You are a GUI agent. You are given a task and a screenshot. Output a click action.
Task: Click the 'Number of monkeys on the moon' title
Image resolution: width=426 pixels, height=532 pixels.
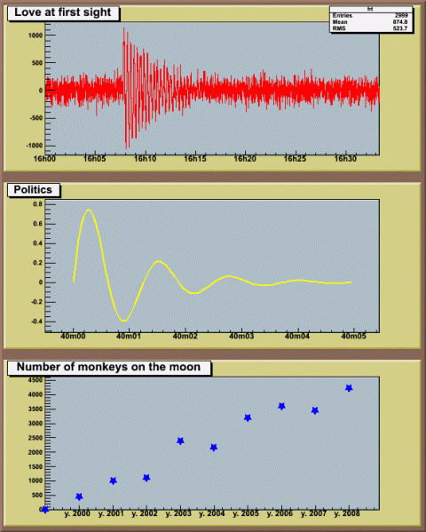point(109,368)
